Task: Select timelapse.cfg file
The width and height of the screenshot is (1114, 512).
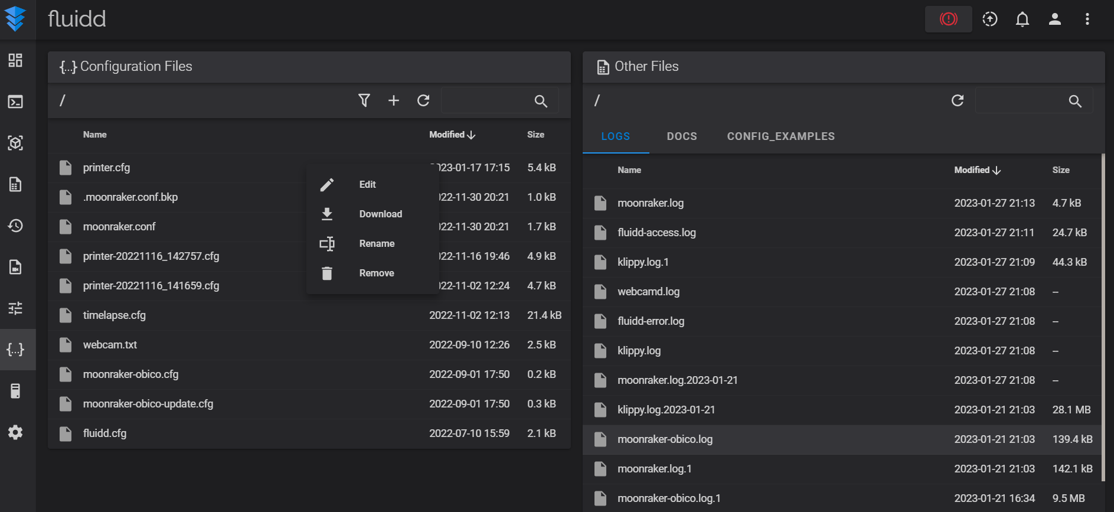Action: tap(309, 315)
